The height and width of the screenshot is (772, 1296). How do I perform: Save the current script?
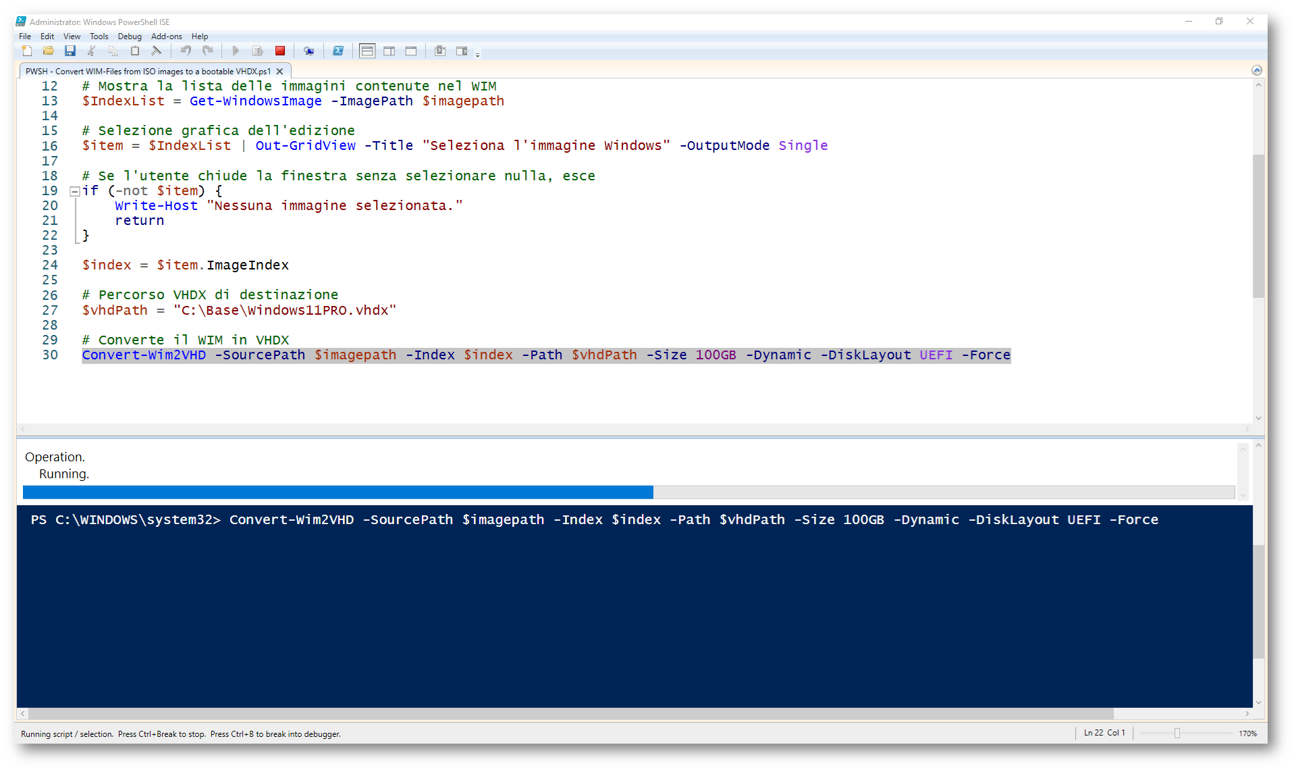70,51
